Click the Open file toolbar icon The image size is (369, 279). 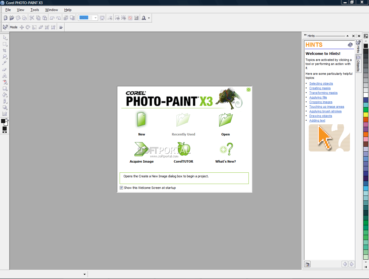pos(12,18)
